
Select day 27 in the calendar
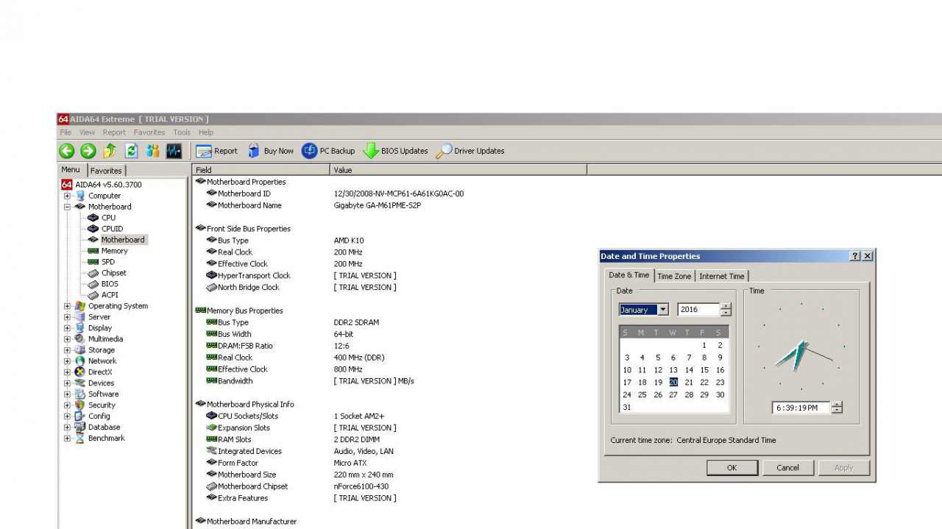[x=673, y=395]
